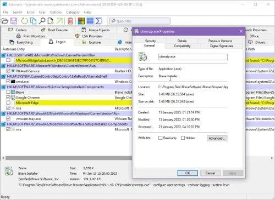Click the Description column header
Viewport: 275px width, 200px height.
[x=123, y=49]
